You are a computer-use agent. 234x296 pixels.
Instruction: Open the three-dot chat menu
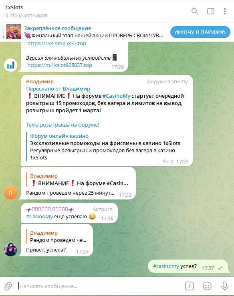tap(224, 11)
